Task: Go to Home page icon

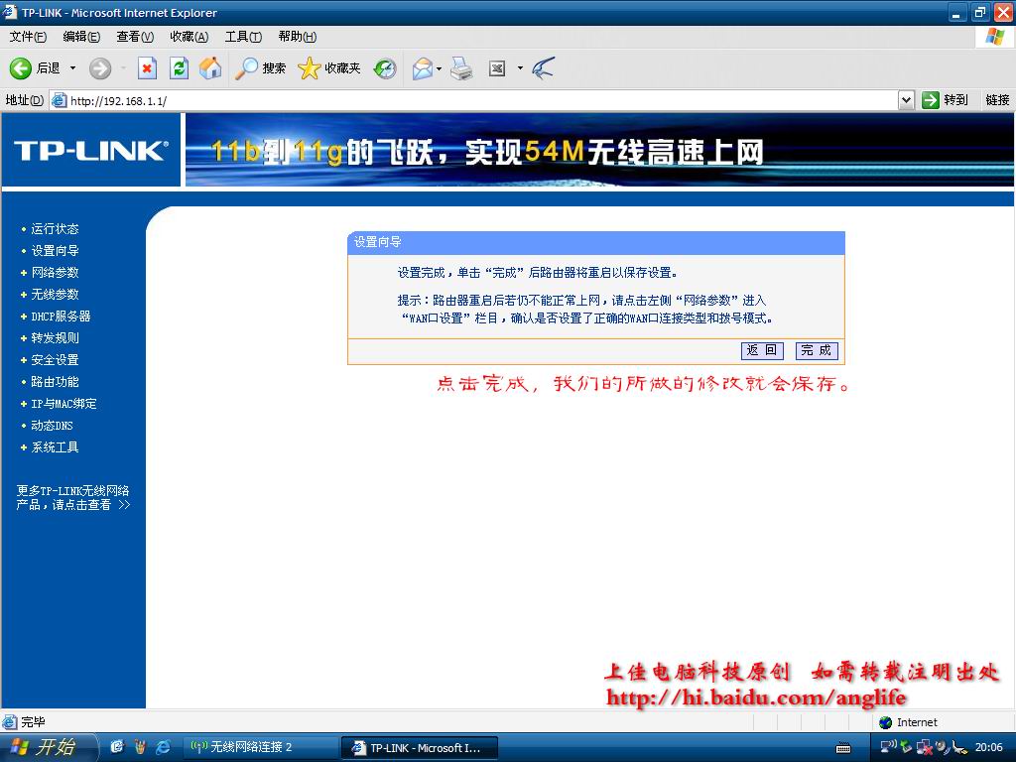Action: coord(210,68)
